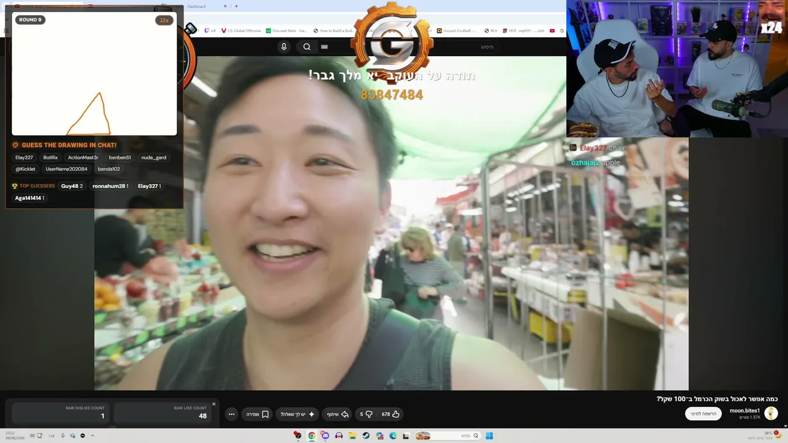This screenshot has height=443, width=788.
Task: Click top guesser Aga141414
Action: (30, 198)
